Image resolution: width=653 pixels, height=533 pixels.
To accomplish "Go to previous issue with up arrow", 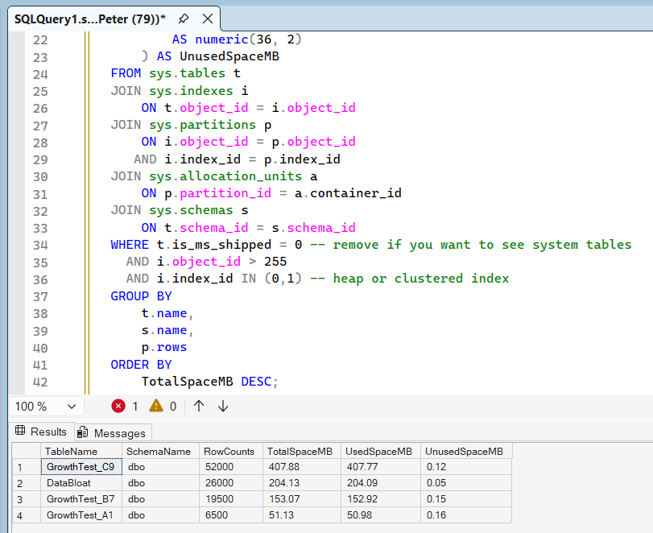I will [x=199, y=407].
